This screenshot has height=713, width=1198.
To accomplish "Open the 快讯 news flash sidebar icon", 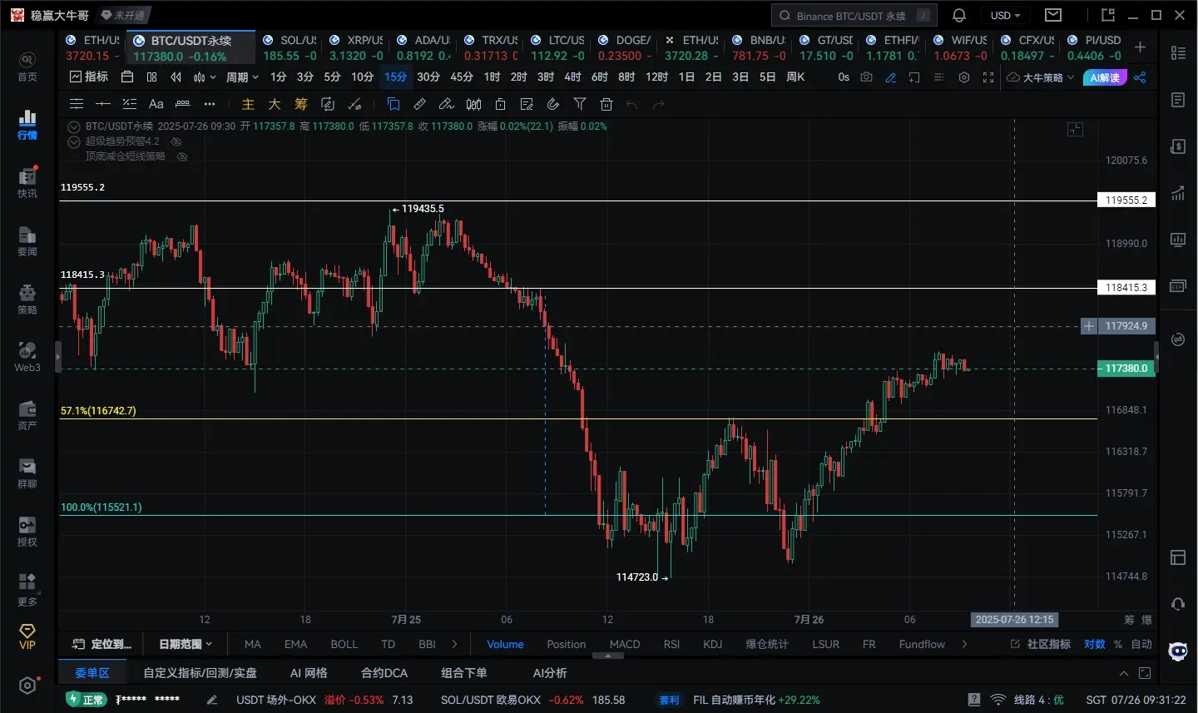I will coord(27,183).
